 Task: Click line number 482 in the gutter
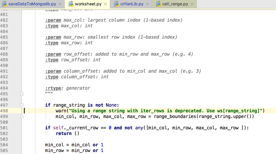point(4,20)
